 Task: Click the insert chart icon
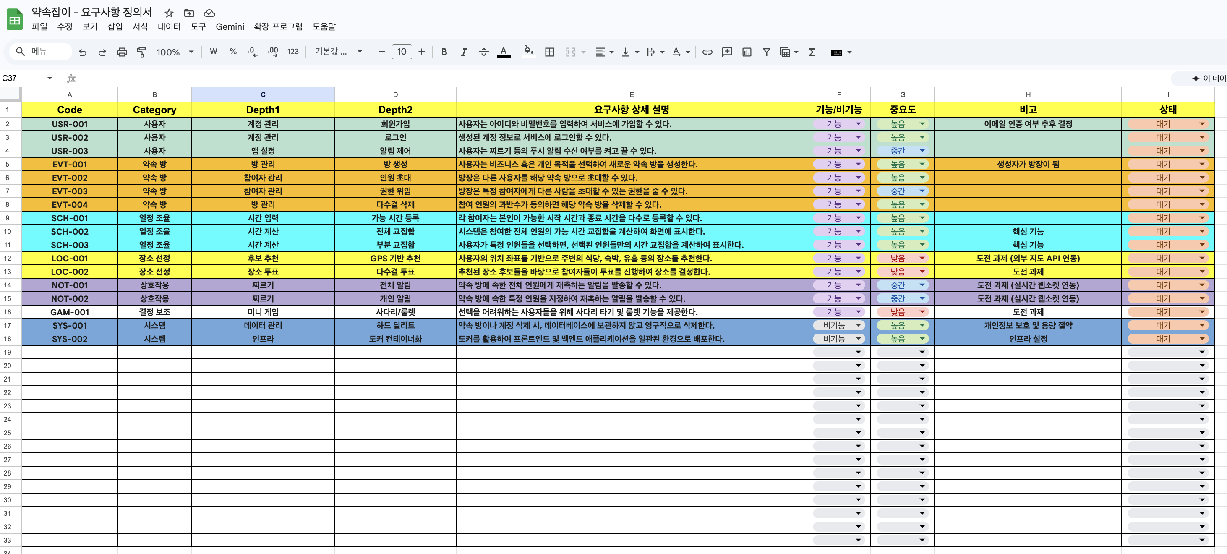coord(747,52)
